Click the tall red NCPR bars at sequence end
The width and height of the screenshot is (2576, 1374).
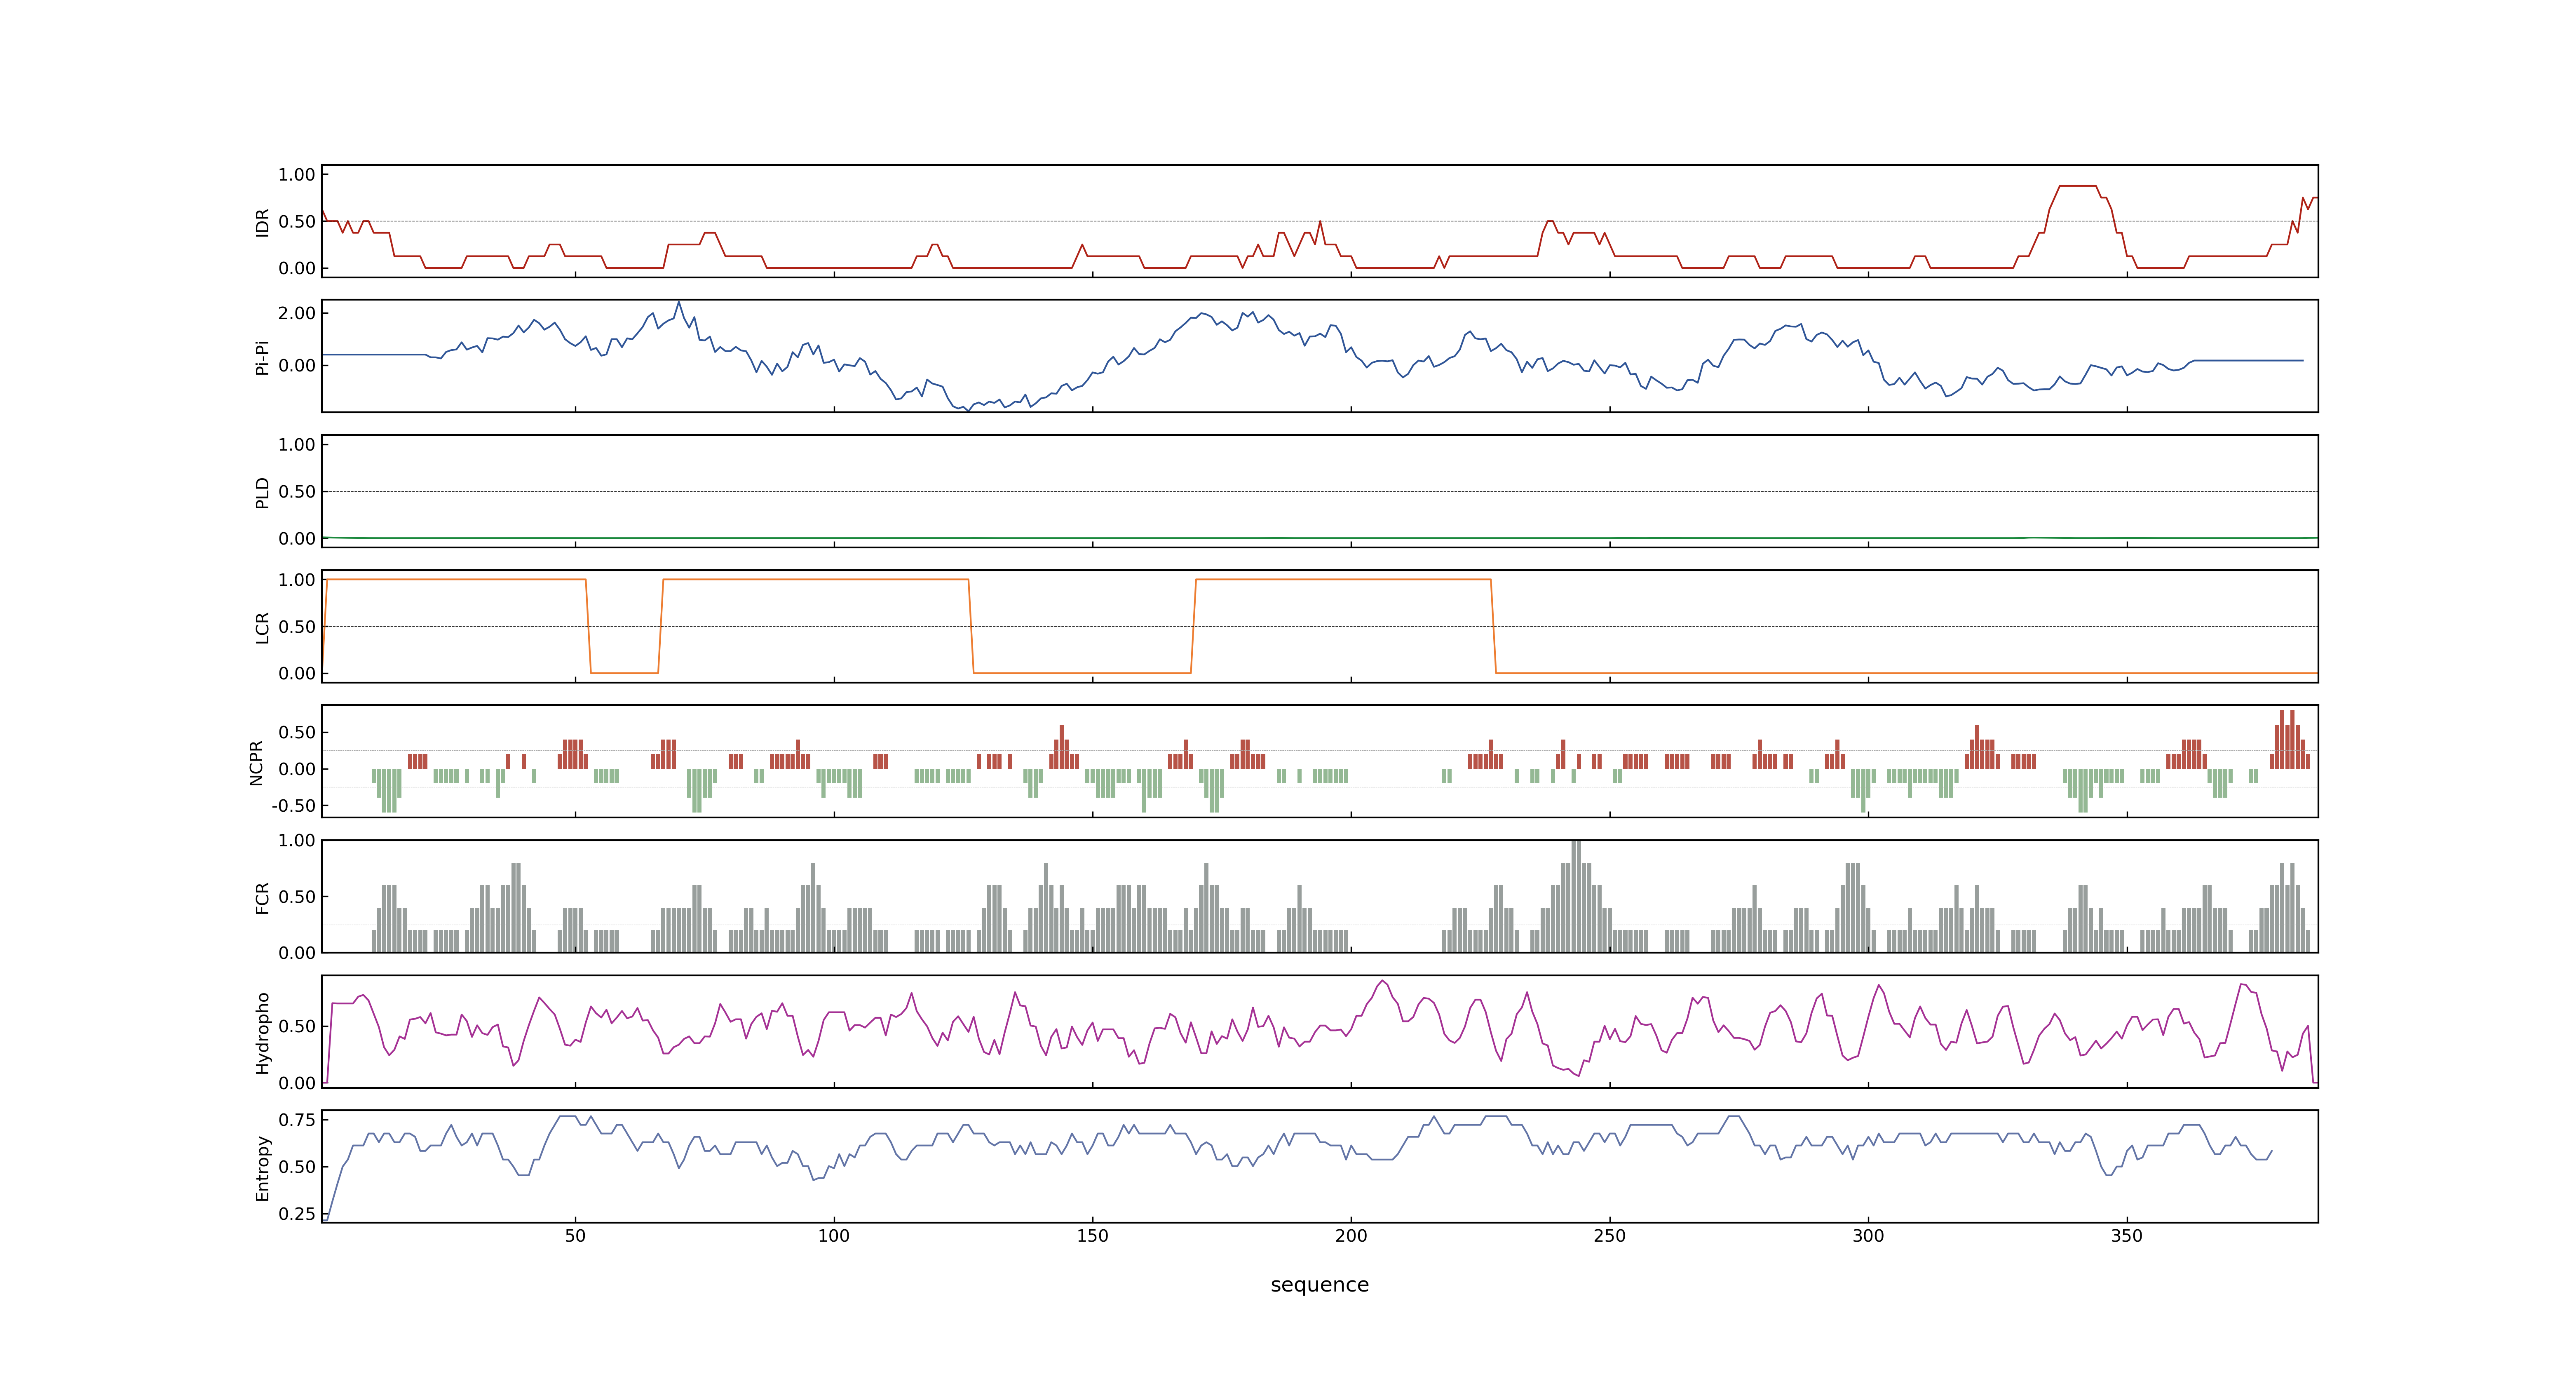(2290, 740)
